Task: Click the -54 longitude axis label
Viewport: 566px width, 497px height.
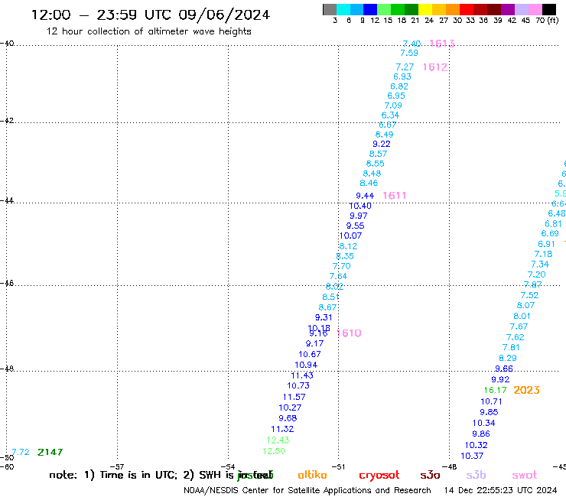Action: click(x=228, y=467)
